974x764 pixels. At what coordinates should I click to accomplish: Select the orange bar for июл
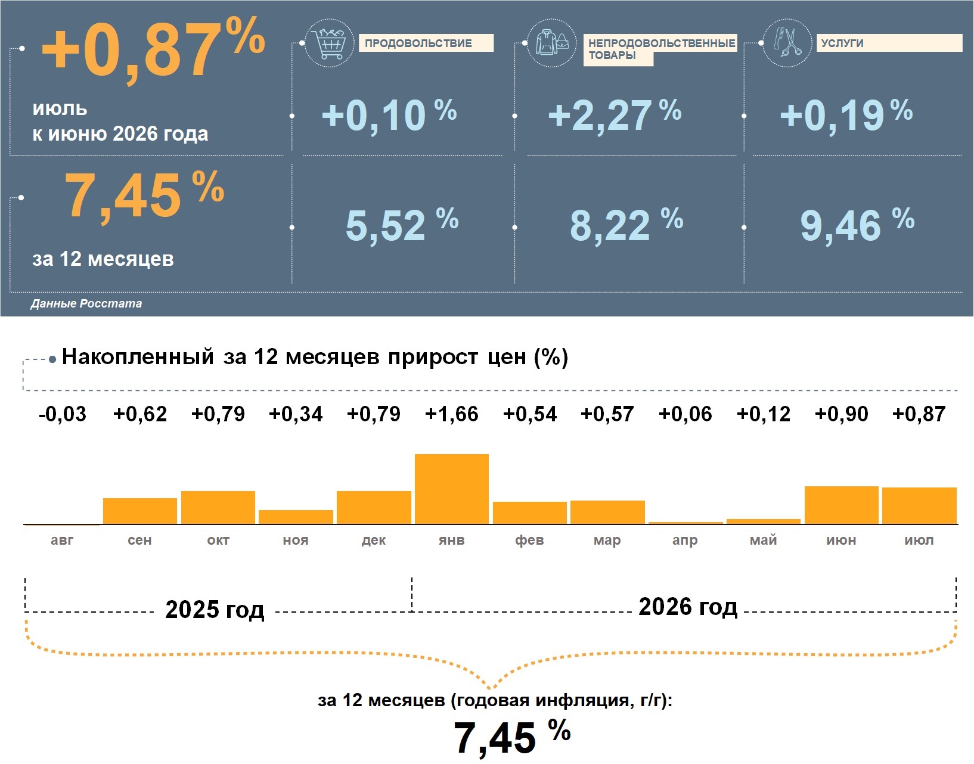919,506
